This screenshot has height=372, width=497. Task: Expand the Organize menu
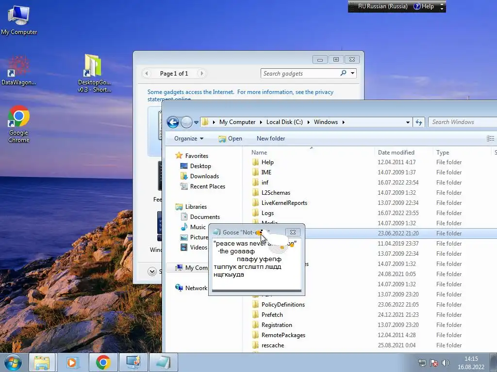click(x=189, y=139)
